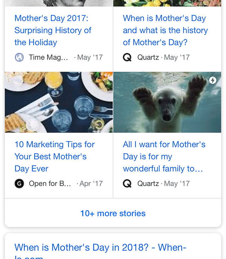This screenshot has height=259, width=226.
Task: Open "When is Mother's Day and what is the history" article
Action: (165, 30)
